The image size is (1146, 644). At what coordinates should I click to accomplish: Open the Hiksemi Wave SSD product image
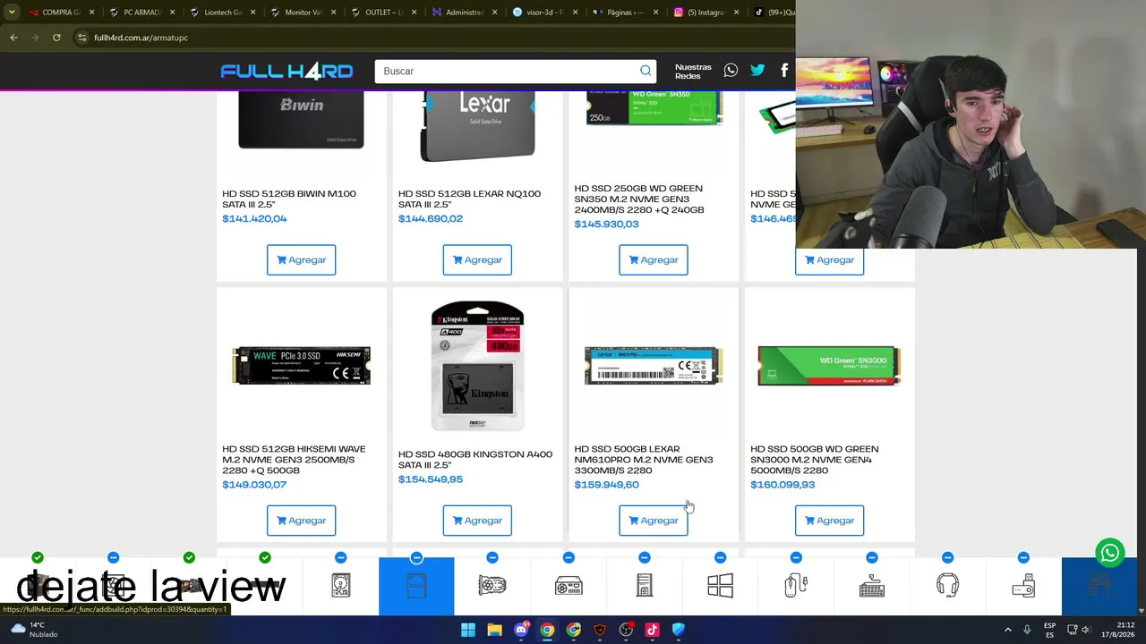301,366
